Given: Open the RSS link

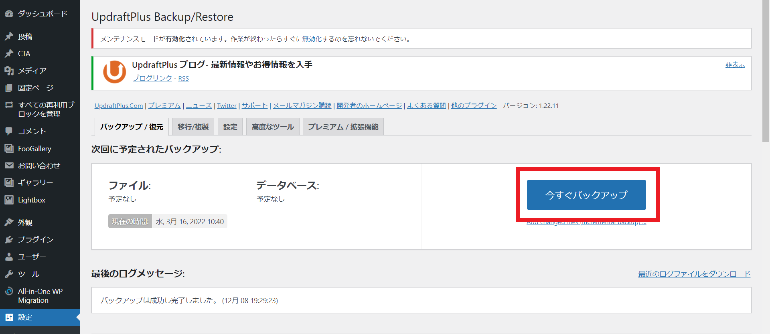Looking at the screenshot, I should click(183, 78).
